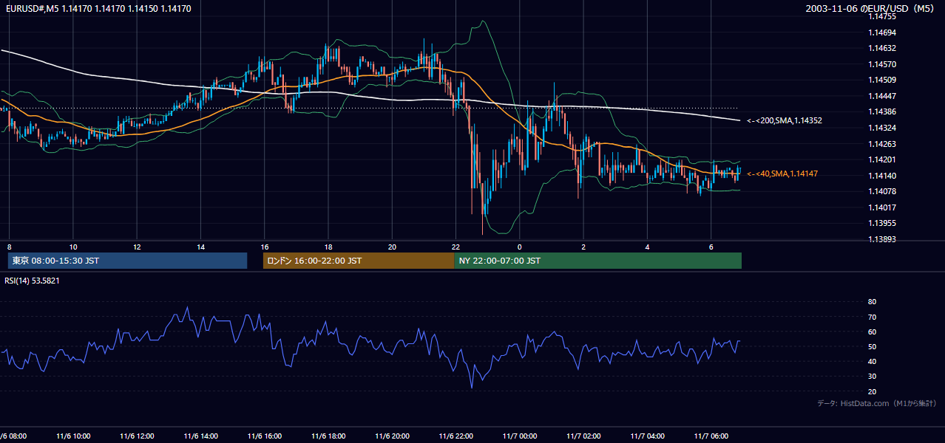Click the 11/7 02:00 date-time label
Image resolution: width=945 pixels, height=443 pixels.
[x=583, y=436]
